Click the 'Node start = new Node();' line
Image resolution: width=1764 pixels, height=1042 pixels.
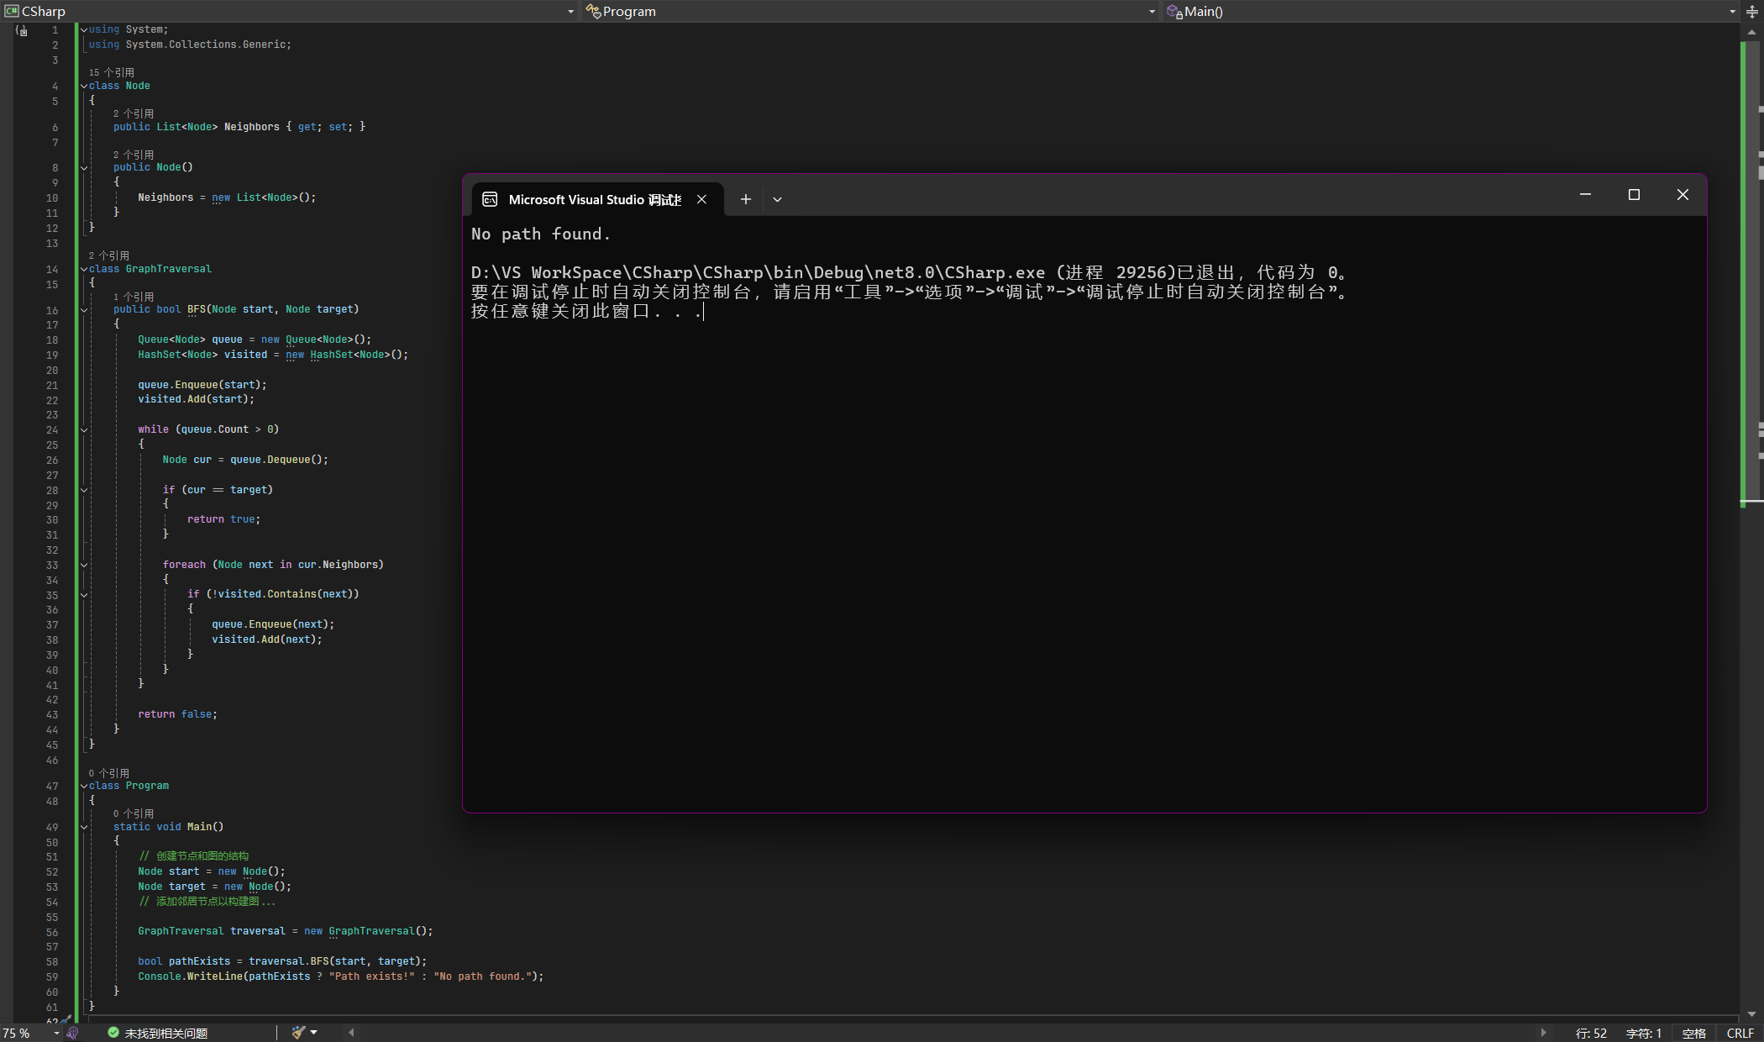(212, 871)
